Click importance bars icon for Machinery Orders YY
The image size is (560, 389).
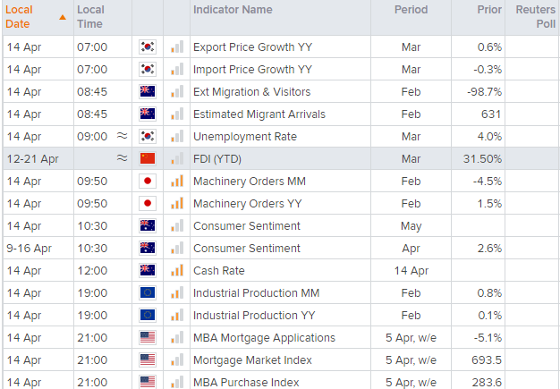(x=176, y=204)
